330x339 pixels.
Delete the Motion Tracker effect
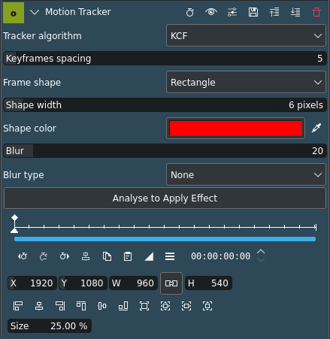pyautogui.click(x=316, y=12)
